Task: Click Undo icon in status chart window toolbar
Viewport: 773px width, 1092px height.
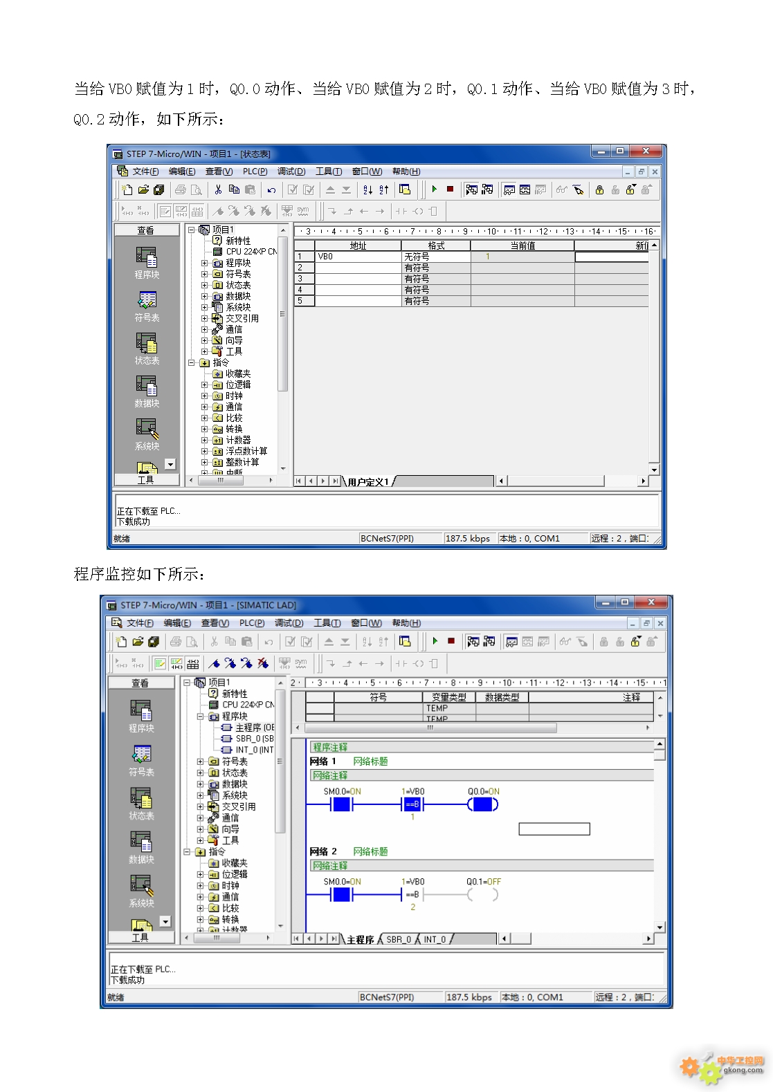Action: [271, 189]
